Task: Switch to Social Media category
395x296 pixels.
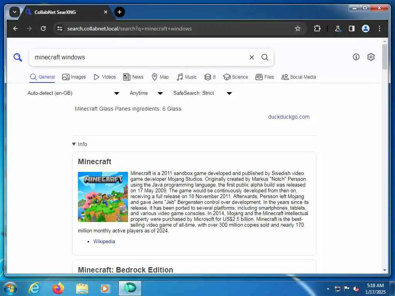Action: click(298, 77)
